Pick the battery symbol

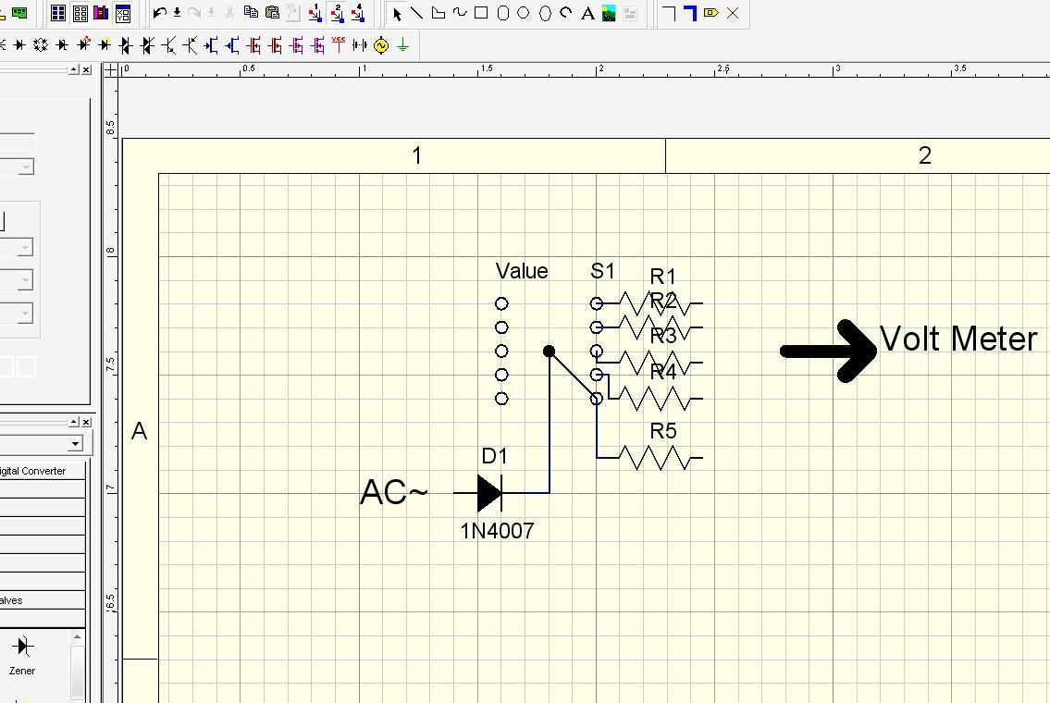coord(360,44)
